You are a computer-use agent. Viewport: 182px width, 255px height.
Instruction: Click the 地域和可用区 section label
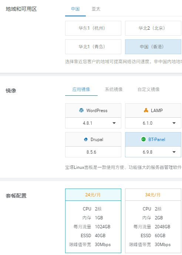coord(21,9)
